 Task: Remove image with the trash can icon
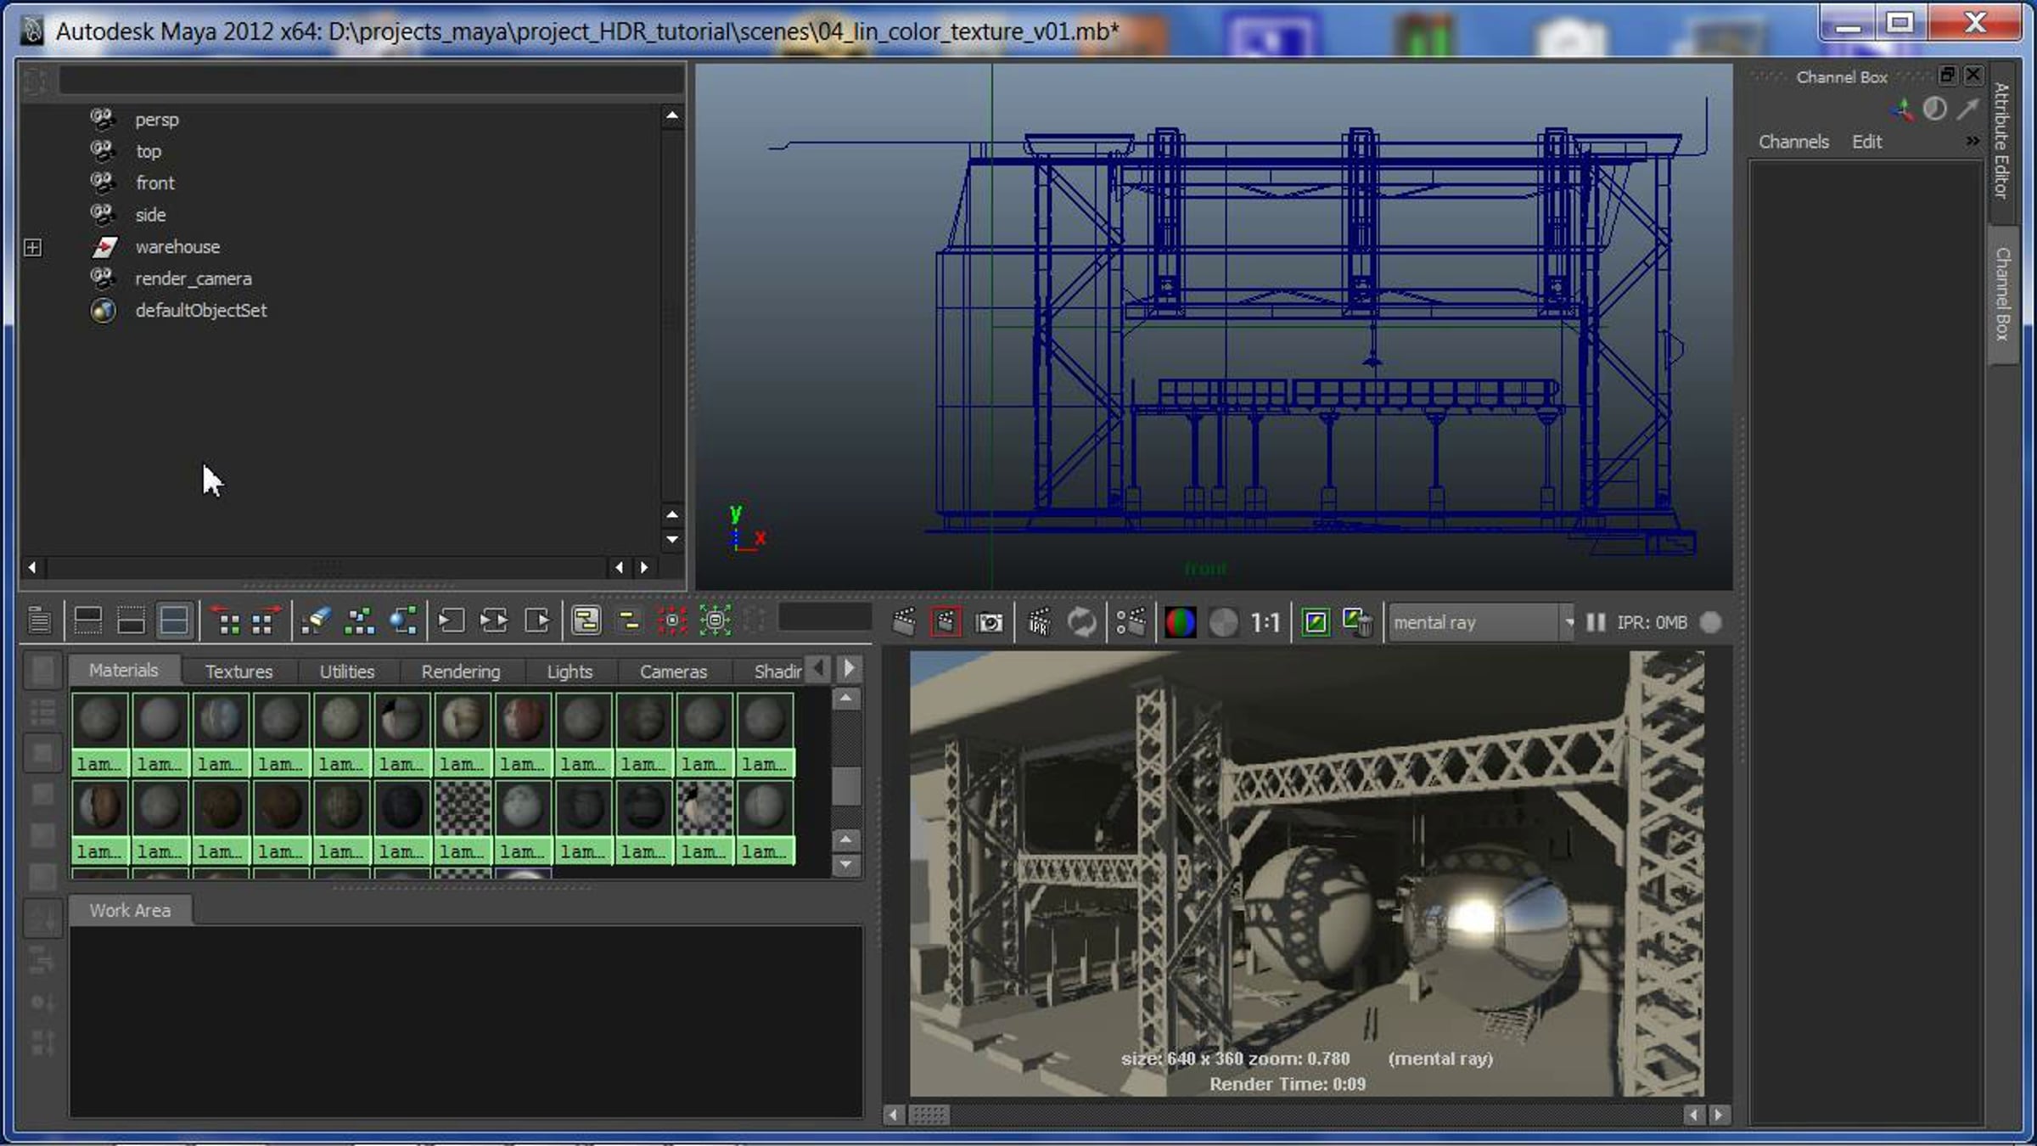coord(1359,622)
